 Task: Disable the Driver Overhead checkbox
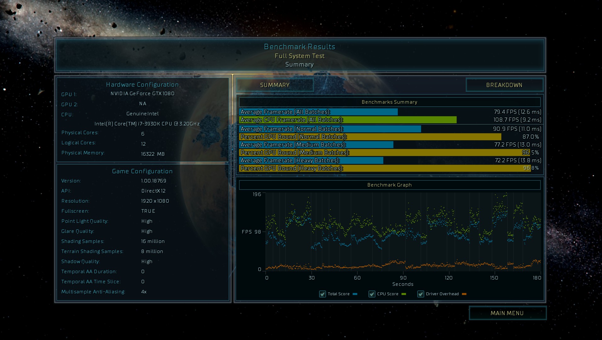(x=420, y=294)
